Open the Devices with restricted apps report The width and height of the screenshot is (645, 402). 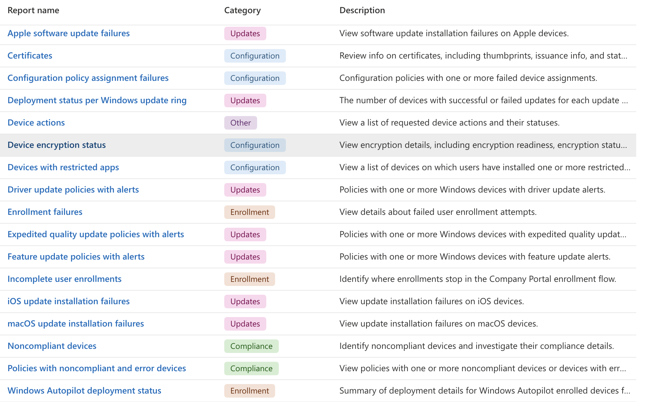coord(63,167)
